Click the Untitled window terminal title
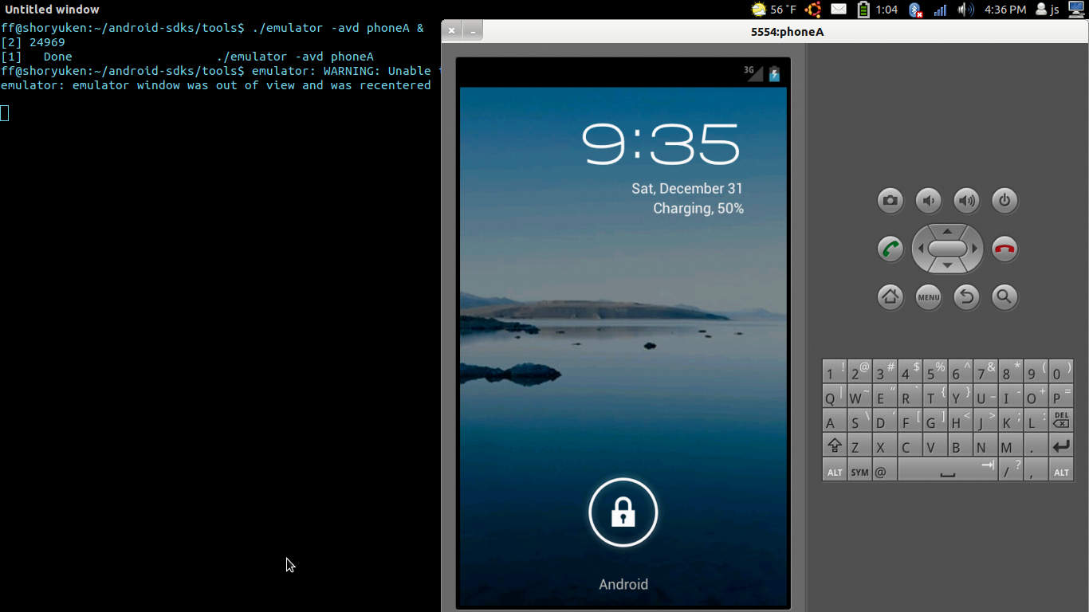Image resolution: width=1089 pixels, height=612 pixels. 51,10
